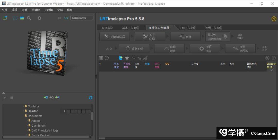Screen dimensions: 278x140
Task: Play the preview sequence
Action: 5,98
